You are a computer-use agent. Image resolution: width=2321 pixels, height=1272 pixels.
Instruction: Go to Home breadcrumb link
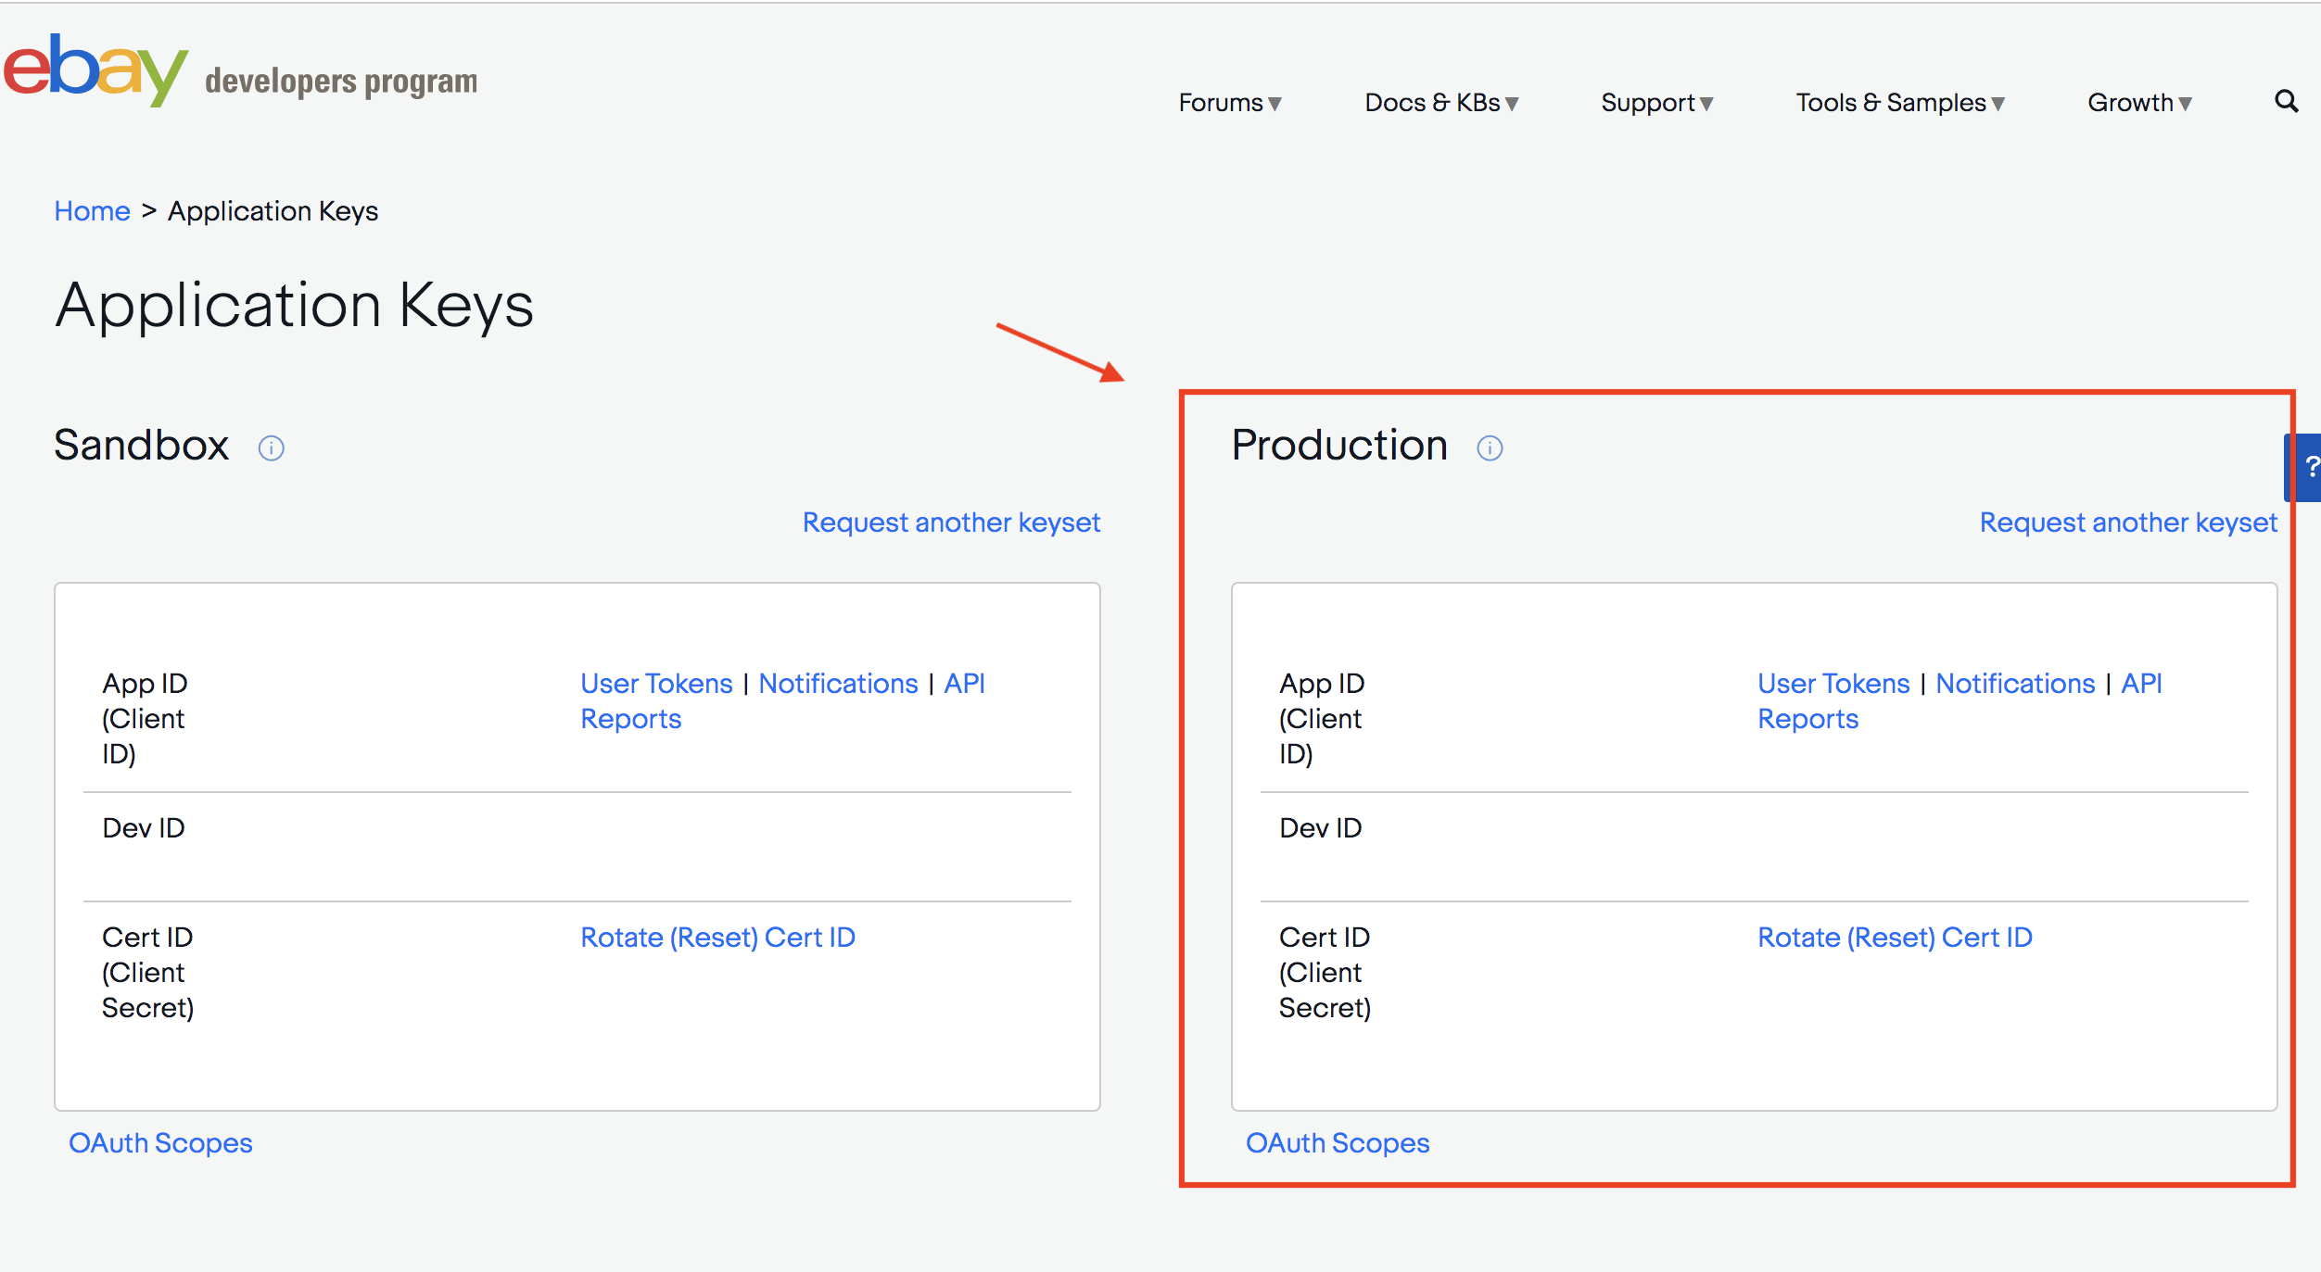click(92, 211)
